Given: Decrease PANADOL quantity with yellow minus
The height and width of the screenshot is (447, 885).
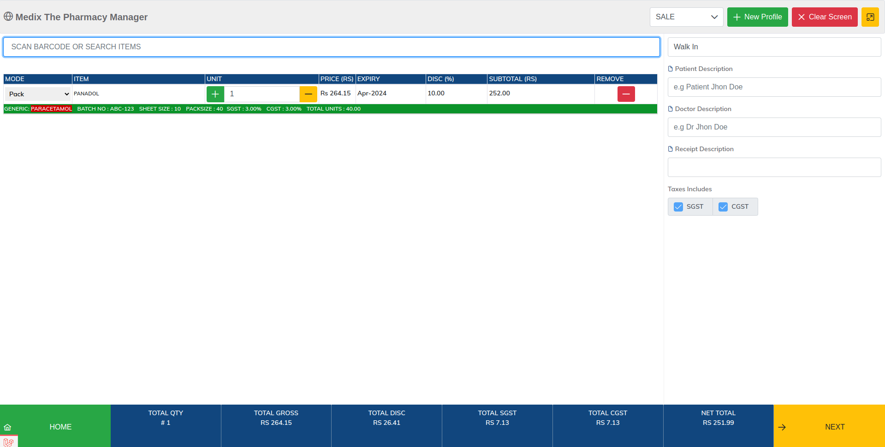Looking at the screenshot, I should coord(308,94).
